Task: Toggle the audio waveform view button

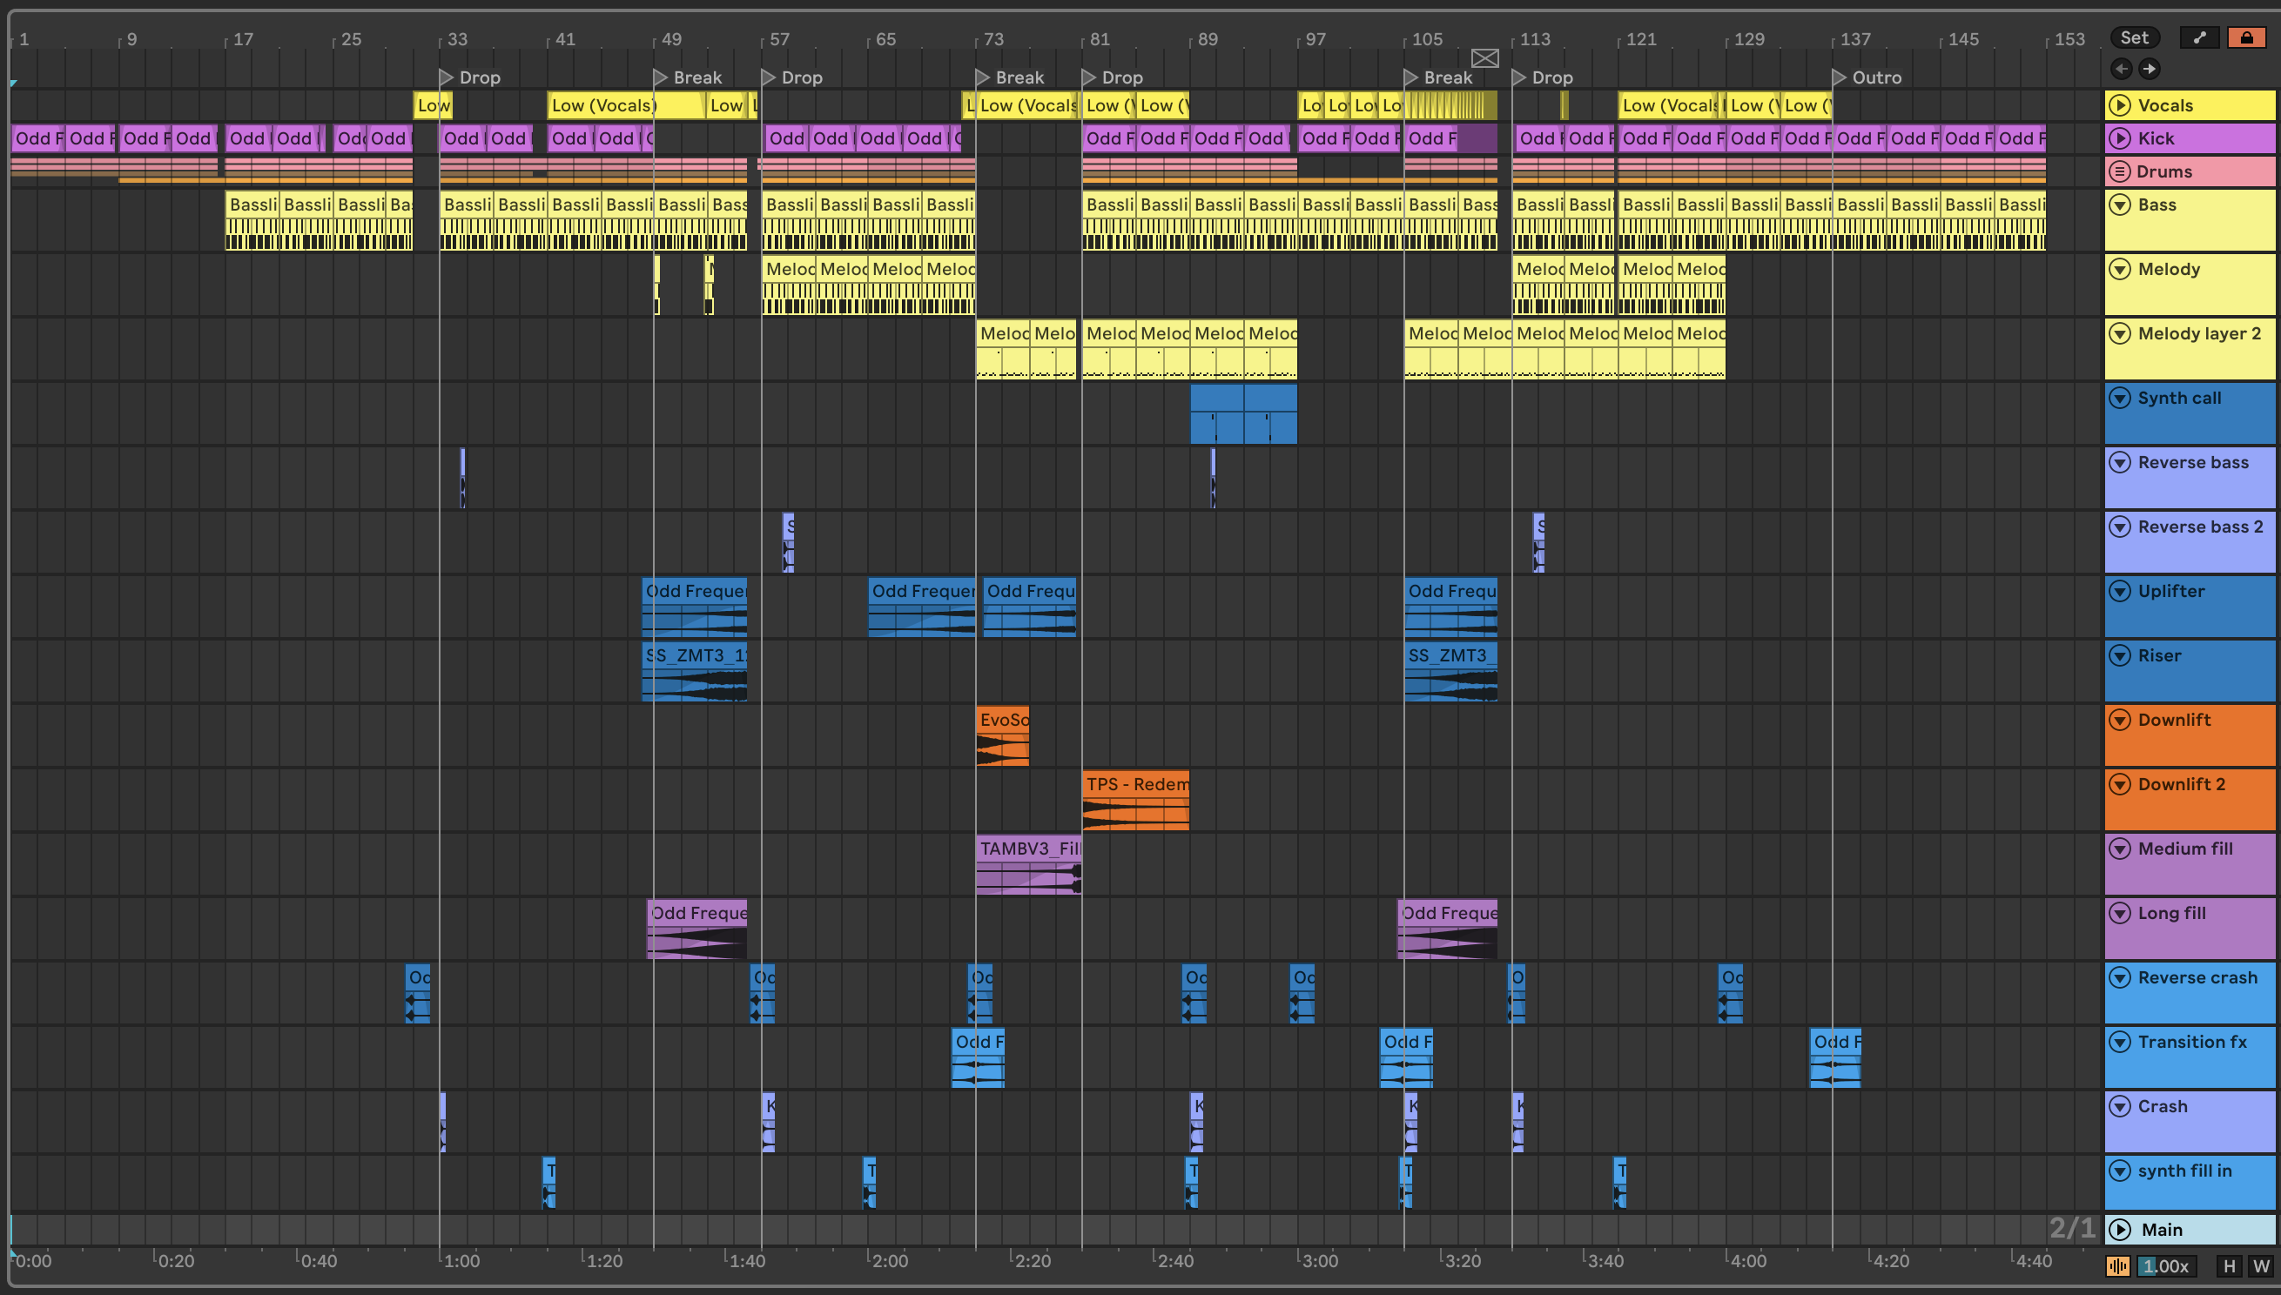Action: pyautogui.click(x=2118, y=1265)
